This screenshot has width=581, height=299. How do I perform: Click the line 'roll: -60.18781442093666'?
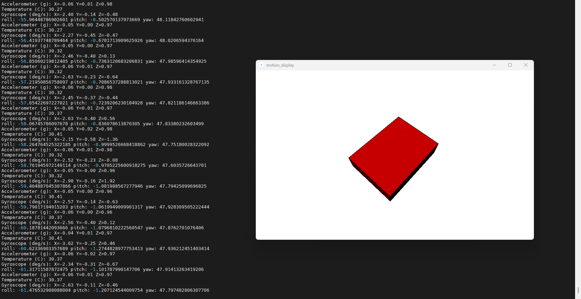click(103, 228)
